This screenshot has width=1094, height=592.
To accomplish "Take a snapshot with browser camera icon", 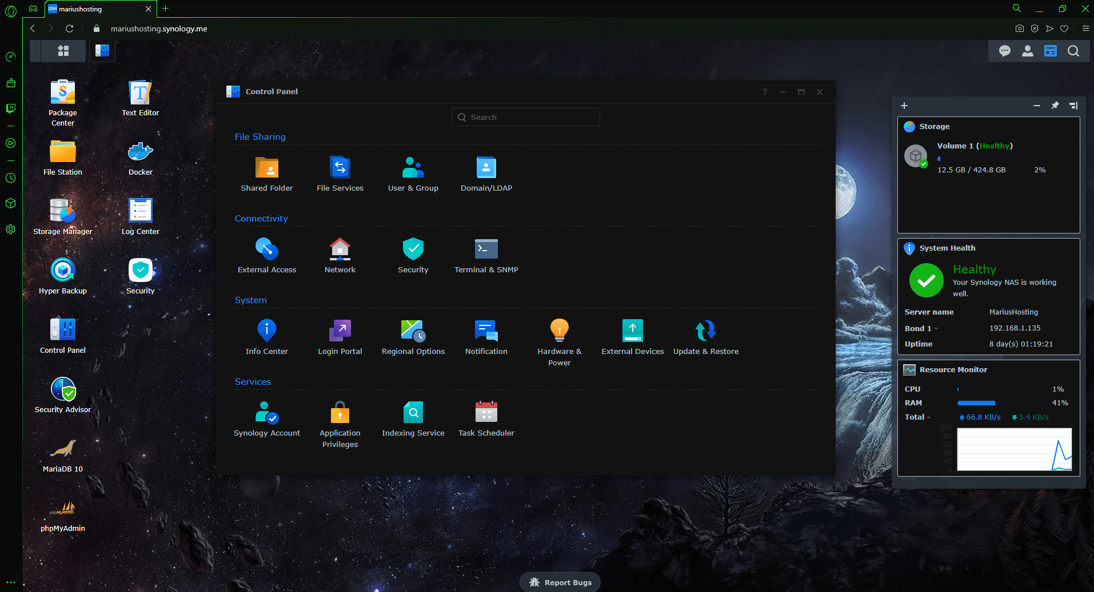I will [x=1019, y=29].
